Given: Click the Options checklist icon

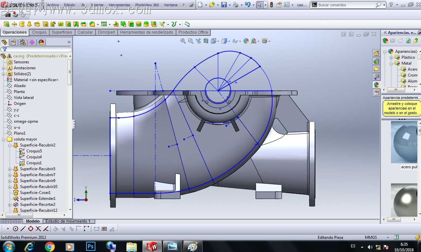Looking at the screenshot, I should click(286, 5).
